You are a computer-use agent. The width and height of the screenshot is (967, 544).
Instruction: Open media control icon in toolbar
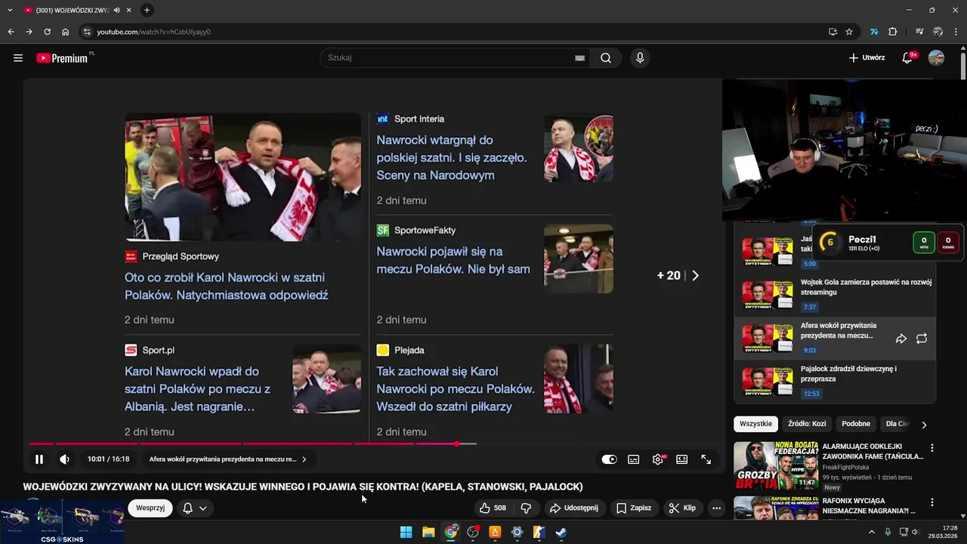(x=919, y=32)
